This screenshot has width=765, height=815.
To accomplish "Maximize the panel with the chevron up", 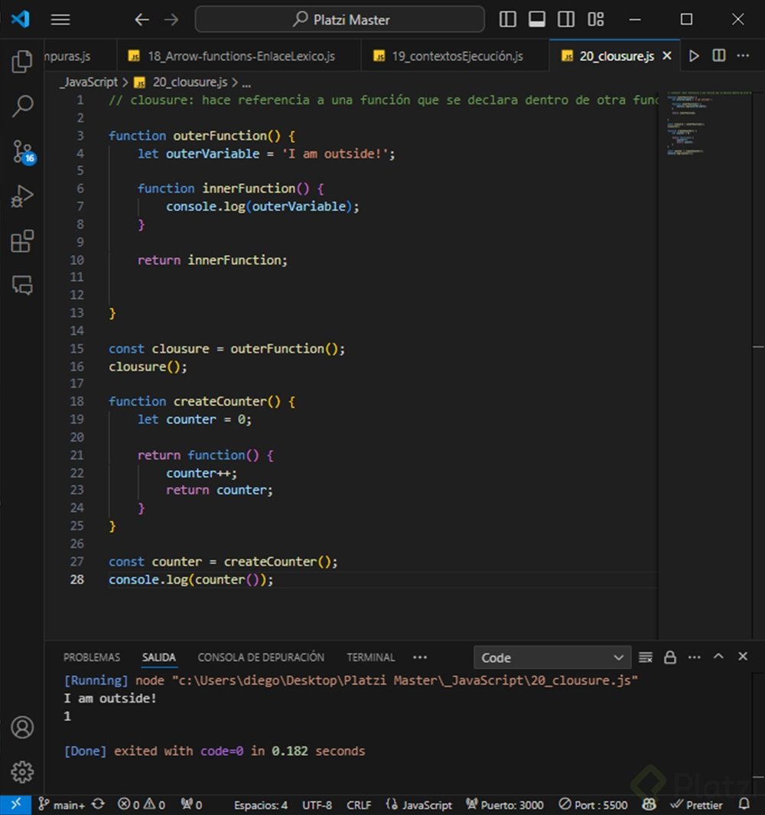I will 718,657.
